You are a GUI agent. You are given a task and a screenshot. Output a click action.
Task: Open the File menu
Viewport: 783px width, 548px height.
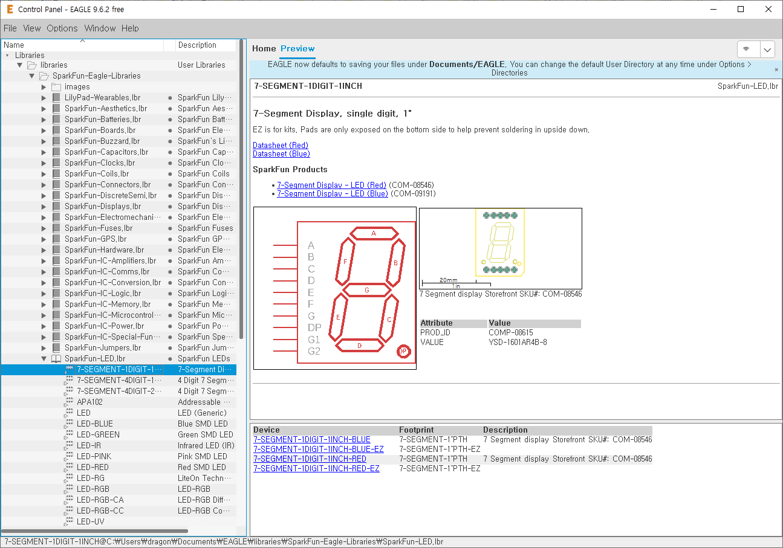tap(10, 28)
